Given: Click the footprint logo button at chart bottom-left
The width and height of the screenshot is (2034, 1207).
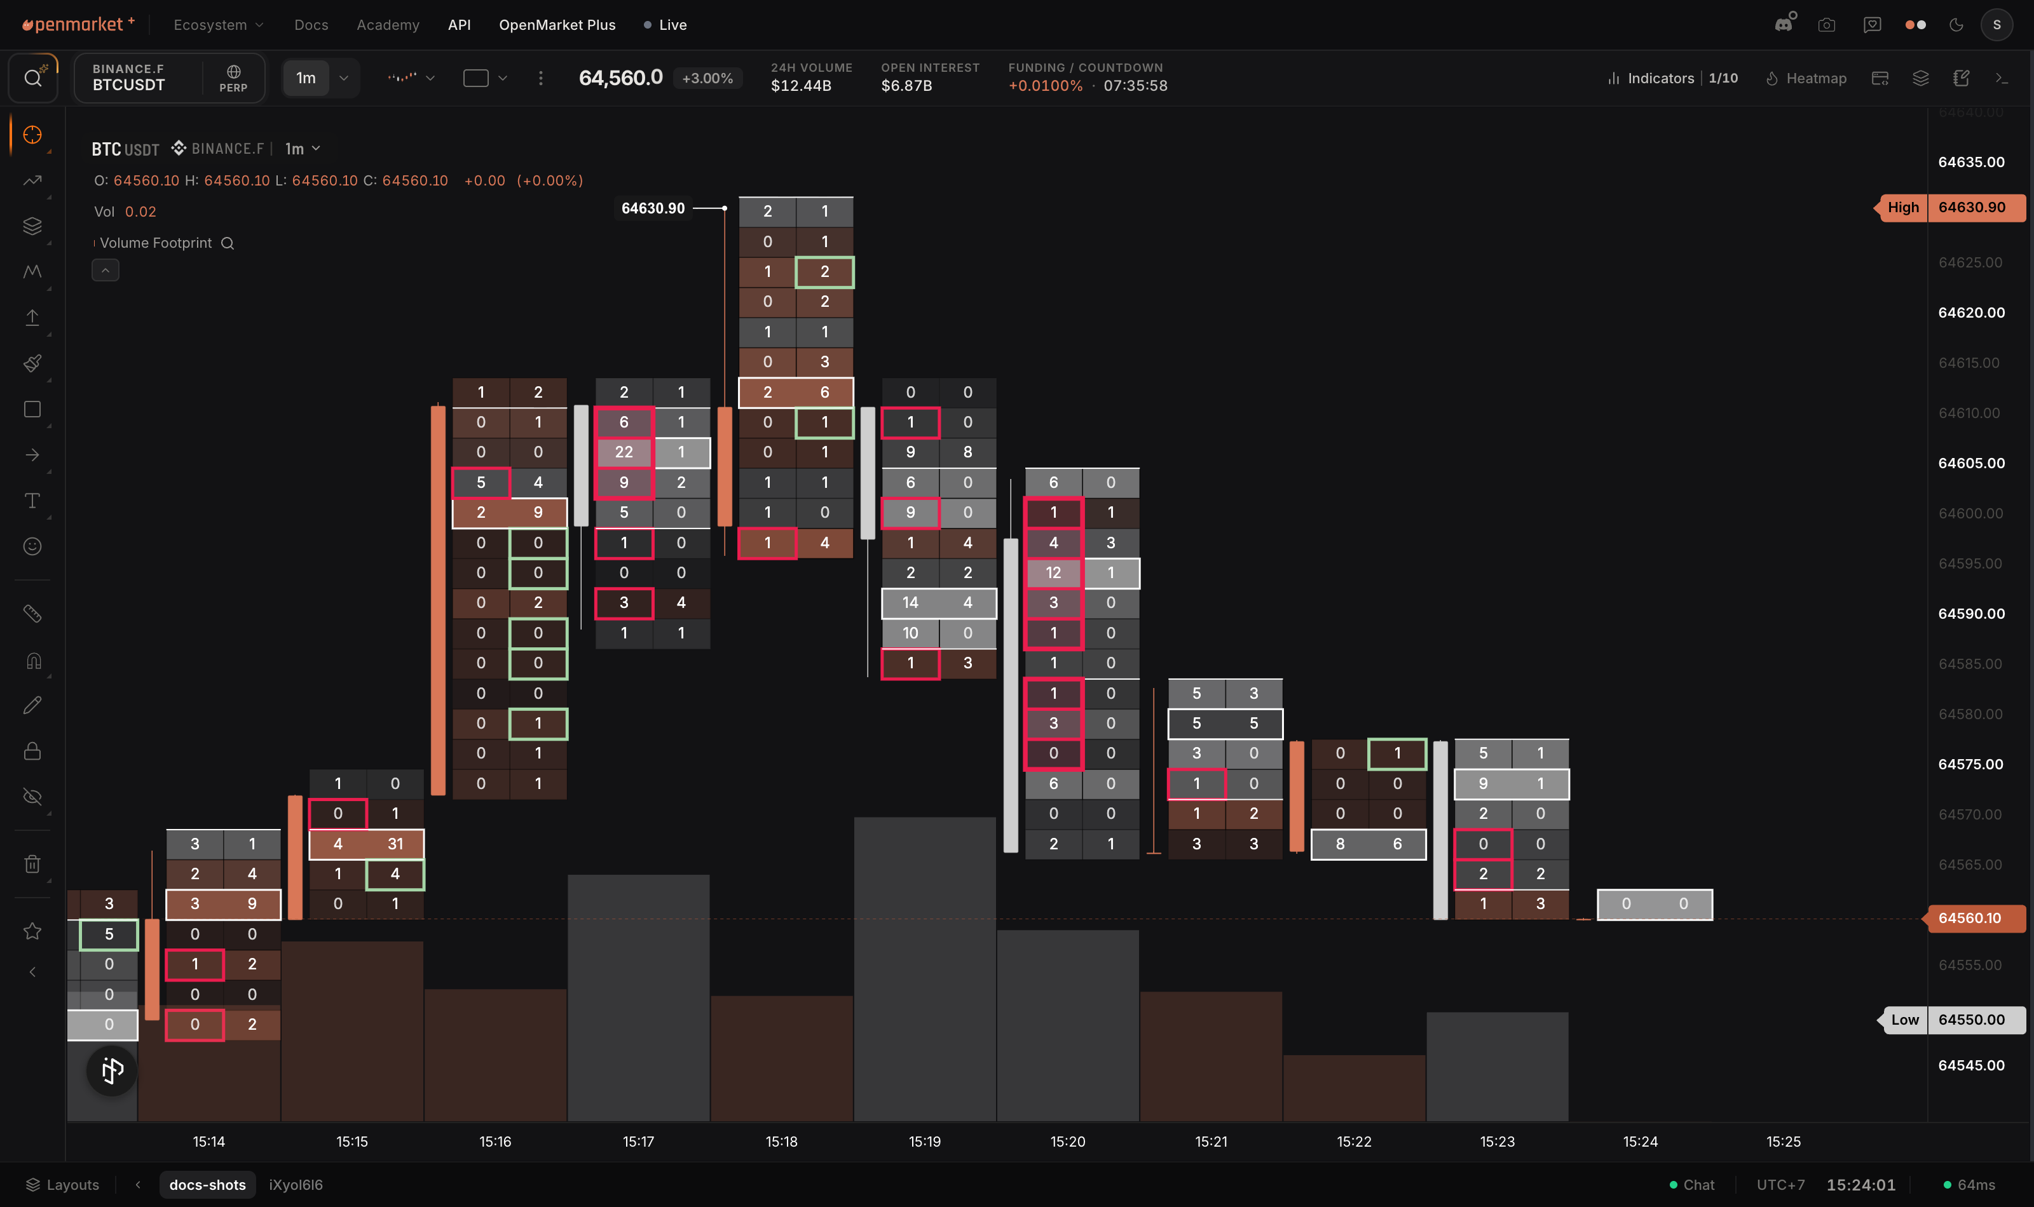Looking at the screenshot, I should click(x=113, y=1070).
